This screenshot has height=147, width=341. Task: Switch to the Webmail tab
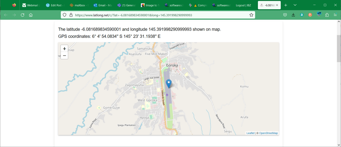(x=31, y=5)
